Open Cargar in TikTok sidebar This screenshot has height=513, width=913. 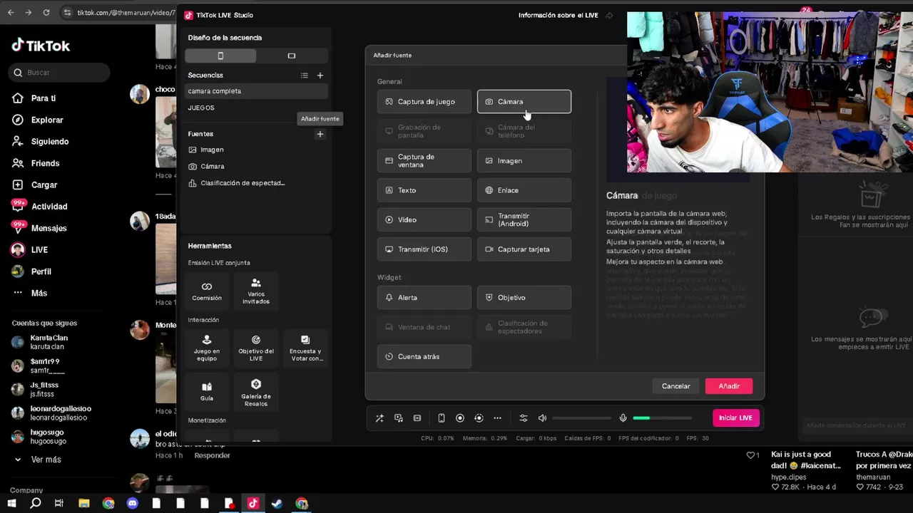tap(35, 185)
